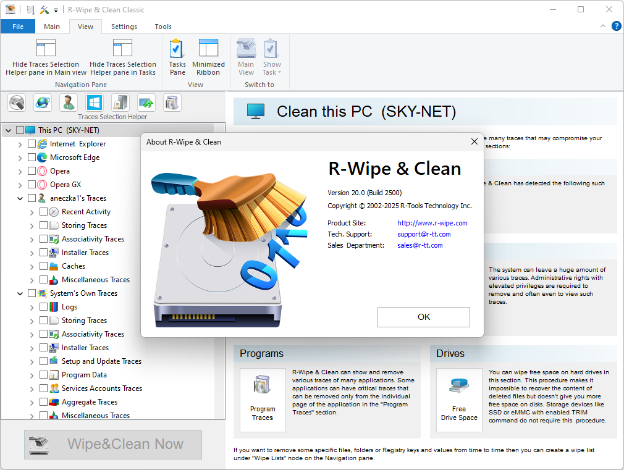Collapse the This PC (SKY-NET) node
Image resolution: width=624 pixels, height=470 pixels.
[x=9, y=130]
